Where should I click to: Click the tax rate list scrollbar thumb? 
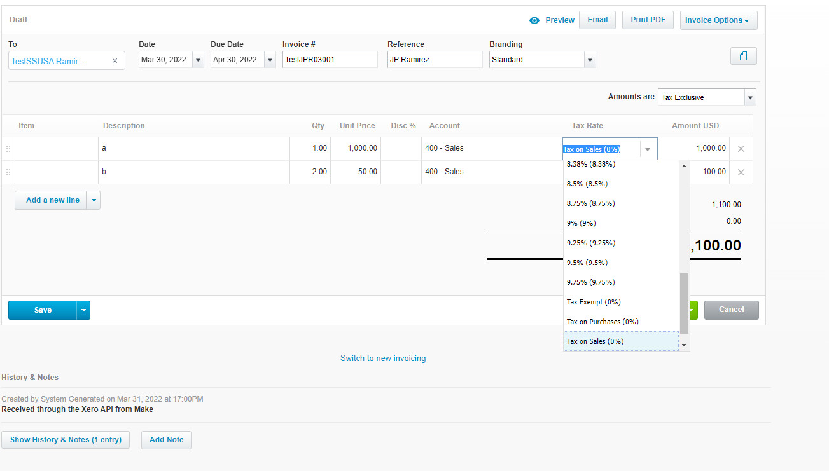tap(684, 303)
